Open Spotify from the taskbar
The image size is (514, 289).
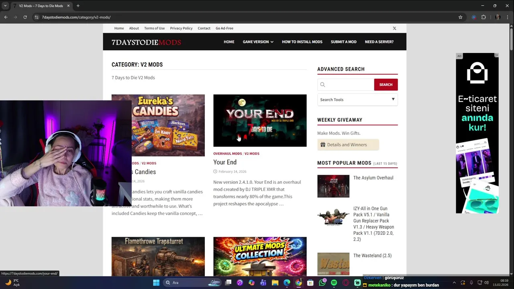334,283
